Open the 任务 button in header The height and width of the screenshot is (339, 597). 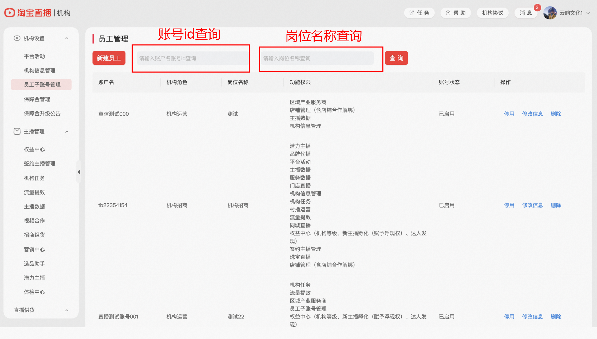419,13
